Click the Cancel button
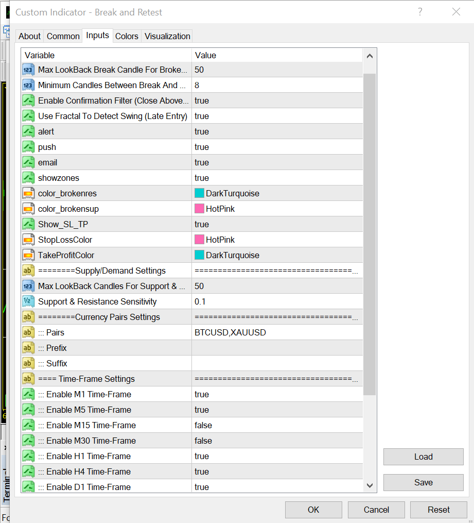This screenshot has height=523, width=474. (x=376, y=510)
